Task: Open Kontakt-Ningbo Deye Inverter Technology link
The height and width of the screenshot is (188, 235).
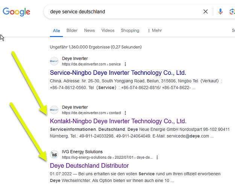Action: 118,121
